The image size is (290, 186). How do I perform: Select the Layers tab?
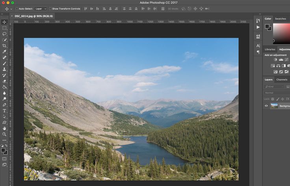click(x=268, y=80)
